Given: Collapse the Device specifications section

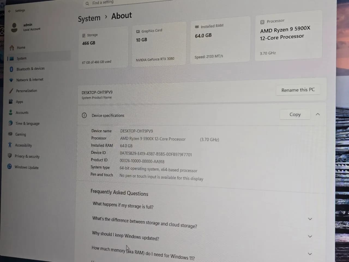Looking at the screenshot, I should coord(318,114).
